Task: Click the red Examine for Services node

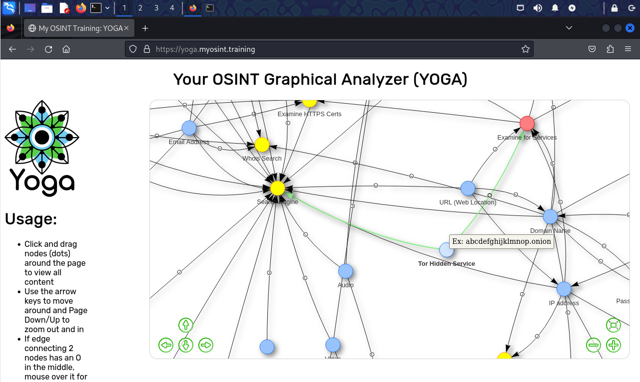Action: pos(527,123)
